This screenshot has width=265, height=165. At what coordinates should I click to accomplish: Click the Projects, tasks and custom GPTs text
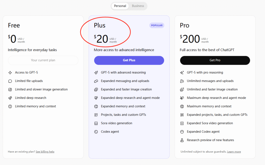pyautogui.click(x=123, y=115)
